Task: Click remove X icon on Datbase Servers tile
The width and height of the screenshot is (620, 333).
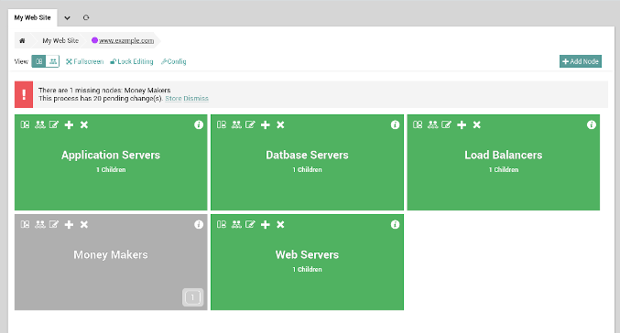Action: click(280, 124)
